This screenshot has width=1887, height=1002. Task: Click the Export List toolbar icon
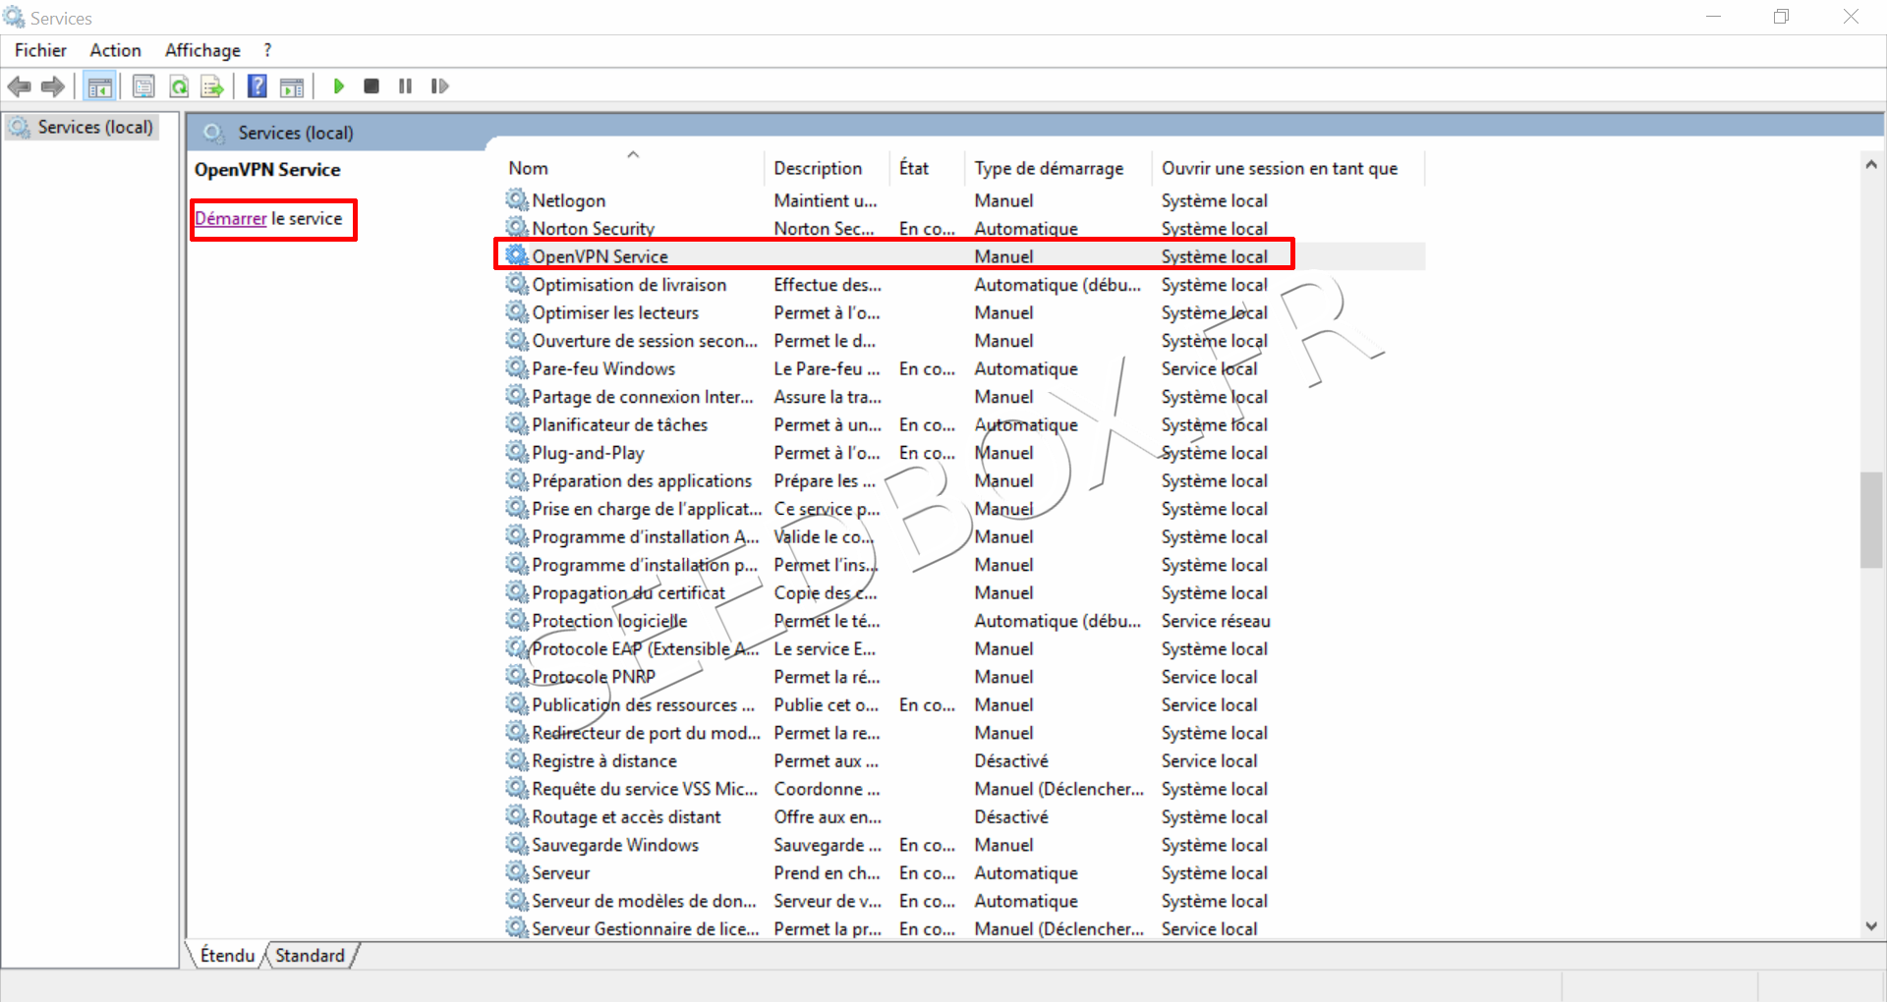(x=212, y=87)
